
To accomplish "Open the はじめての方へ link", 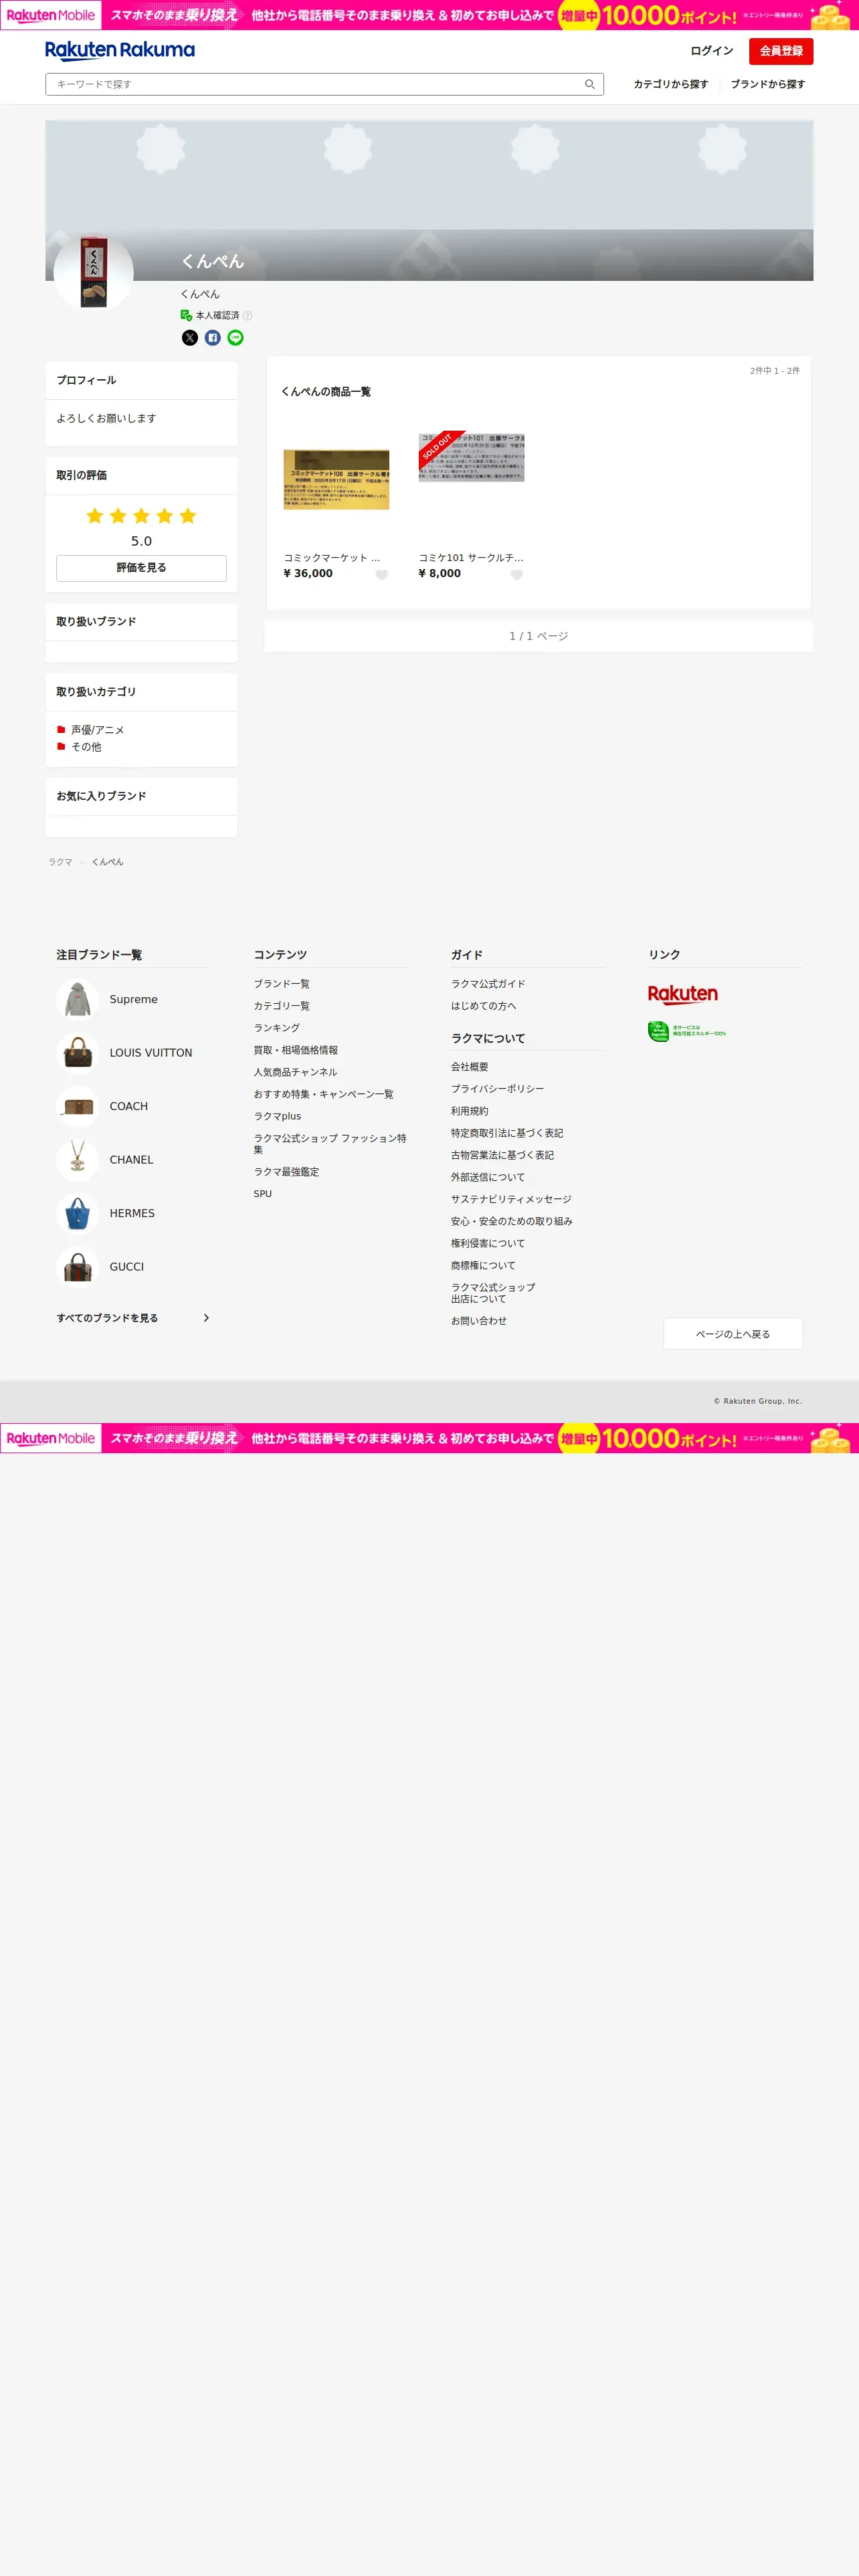I will [484, 1006].
